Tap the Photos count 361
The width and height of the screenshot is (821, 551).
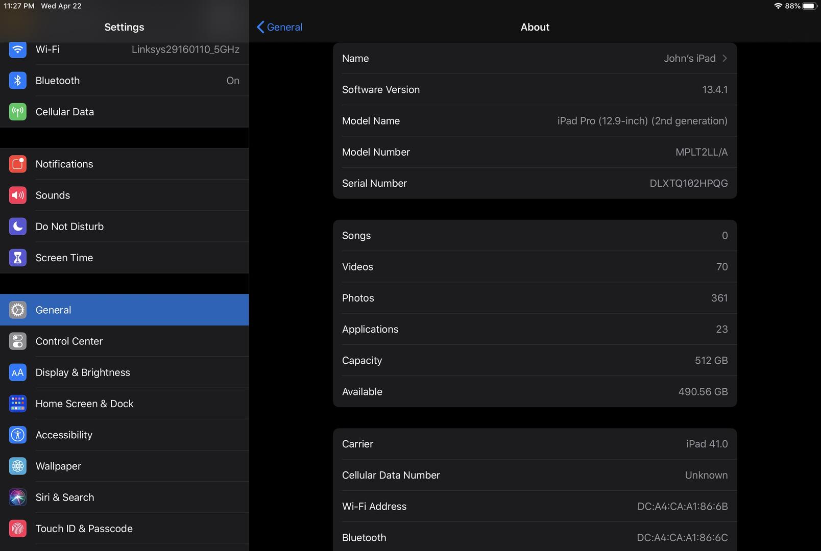719,298
